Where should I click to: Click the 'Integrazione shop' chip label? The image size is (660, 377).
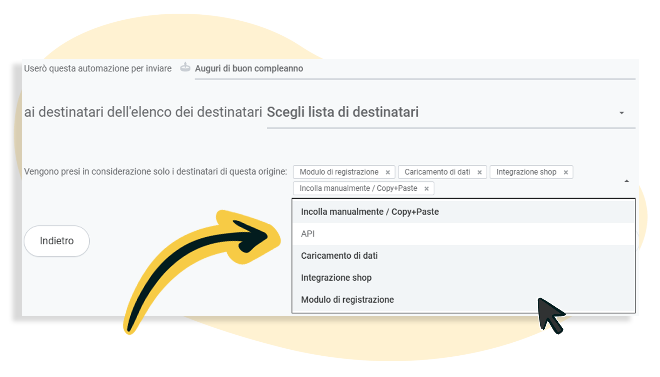click(x=526, y=172)
